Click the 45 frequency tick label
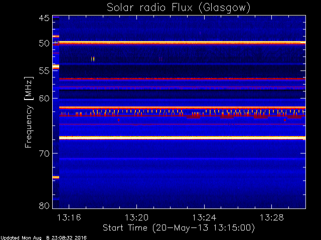 [44, 18]
